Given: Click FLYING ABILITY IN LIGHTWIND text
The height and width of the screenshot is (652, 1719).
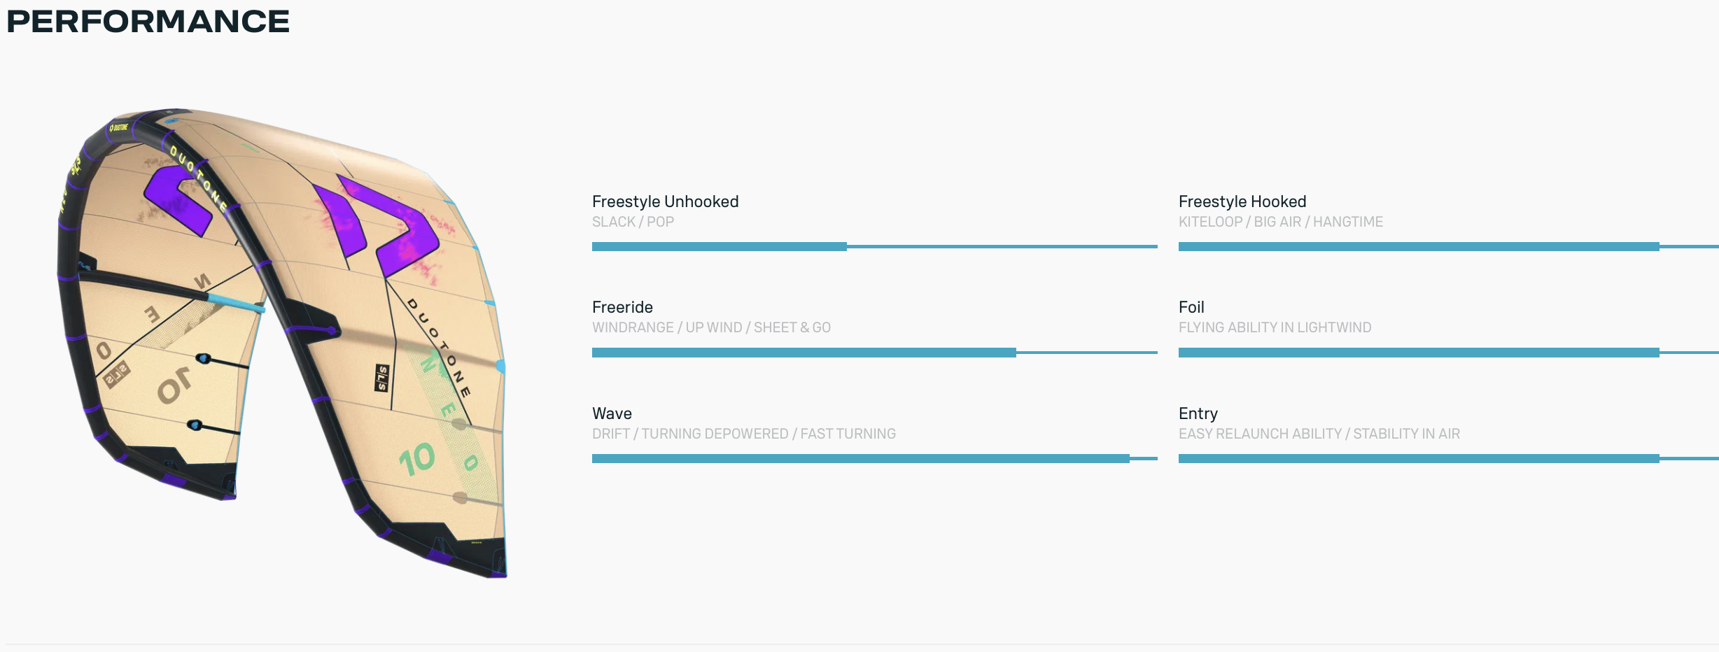Looking at the screenshot, I should point(1275,327).
